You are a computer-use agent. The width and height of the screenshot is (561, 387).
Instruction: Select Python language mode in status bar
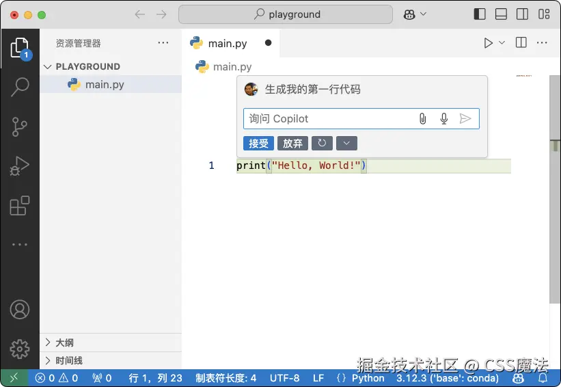point(368,378)
